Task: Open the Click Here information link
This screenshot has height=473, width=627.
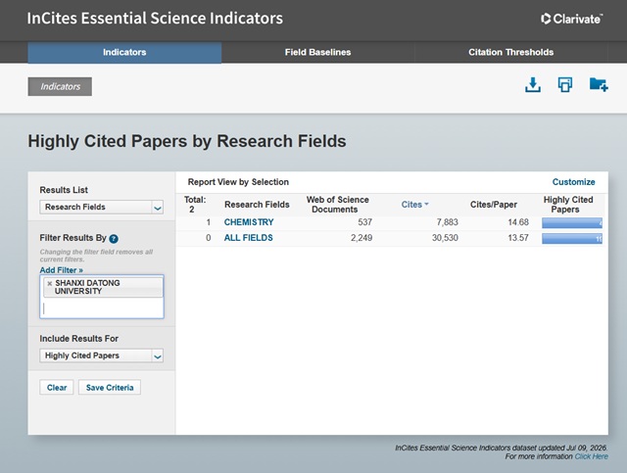Action: [591, 456]
